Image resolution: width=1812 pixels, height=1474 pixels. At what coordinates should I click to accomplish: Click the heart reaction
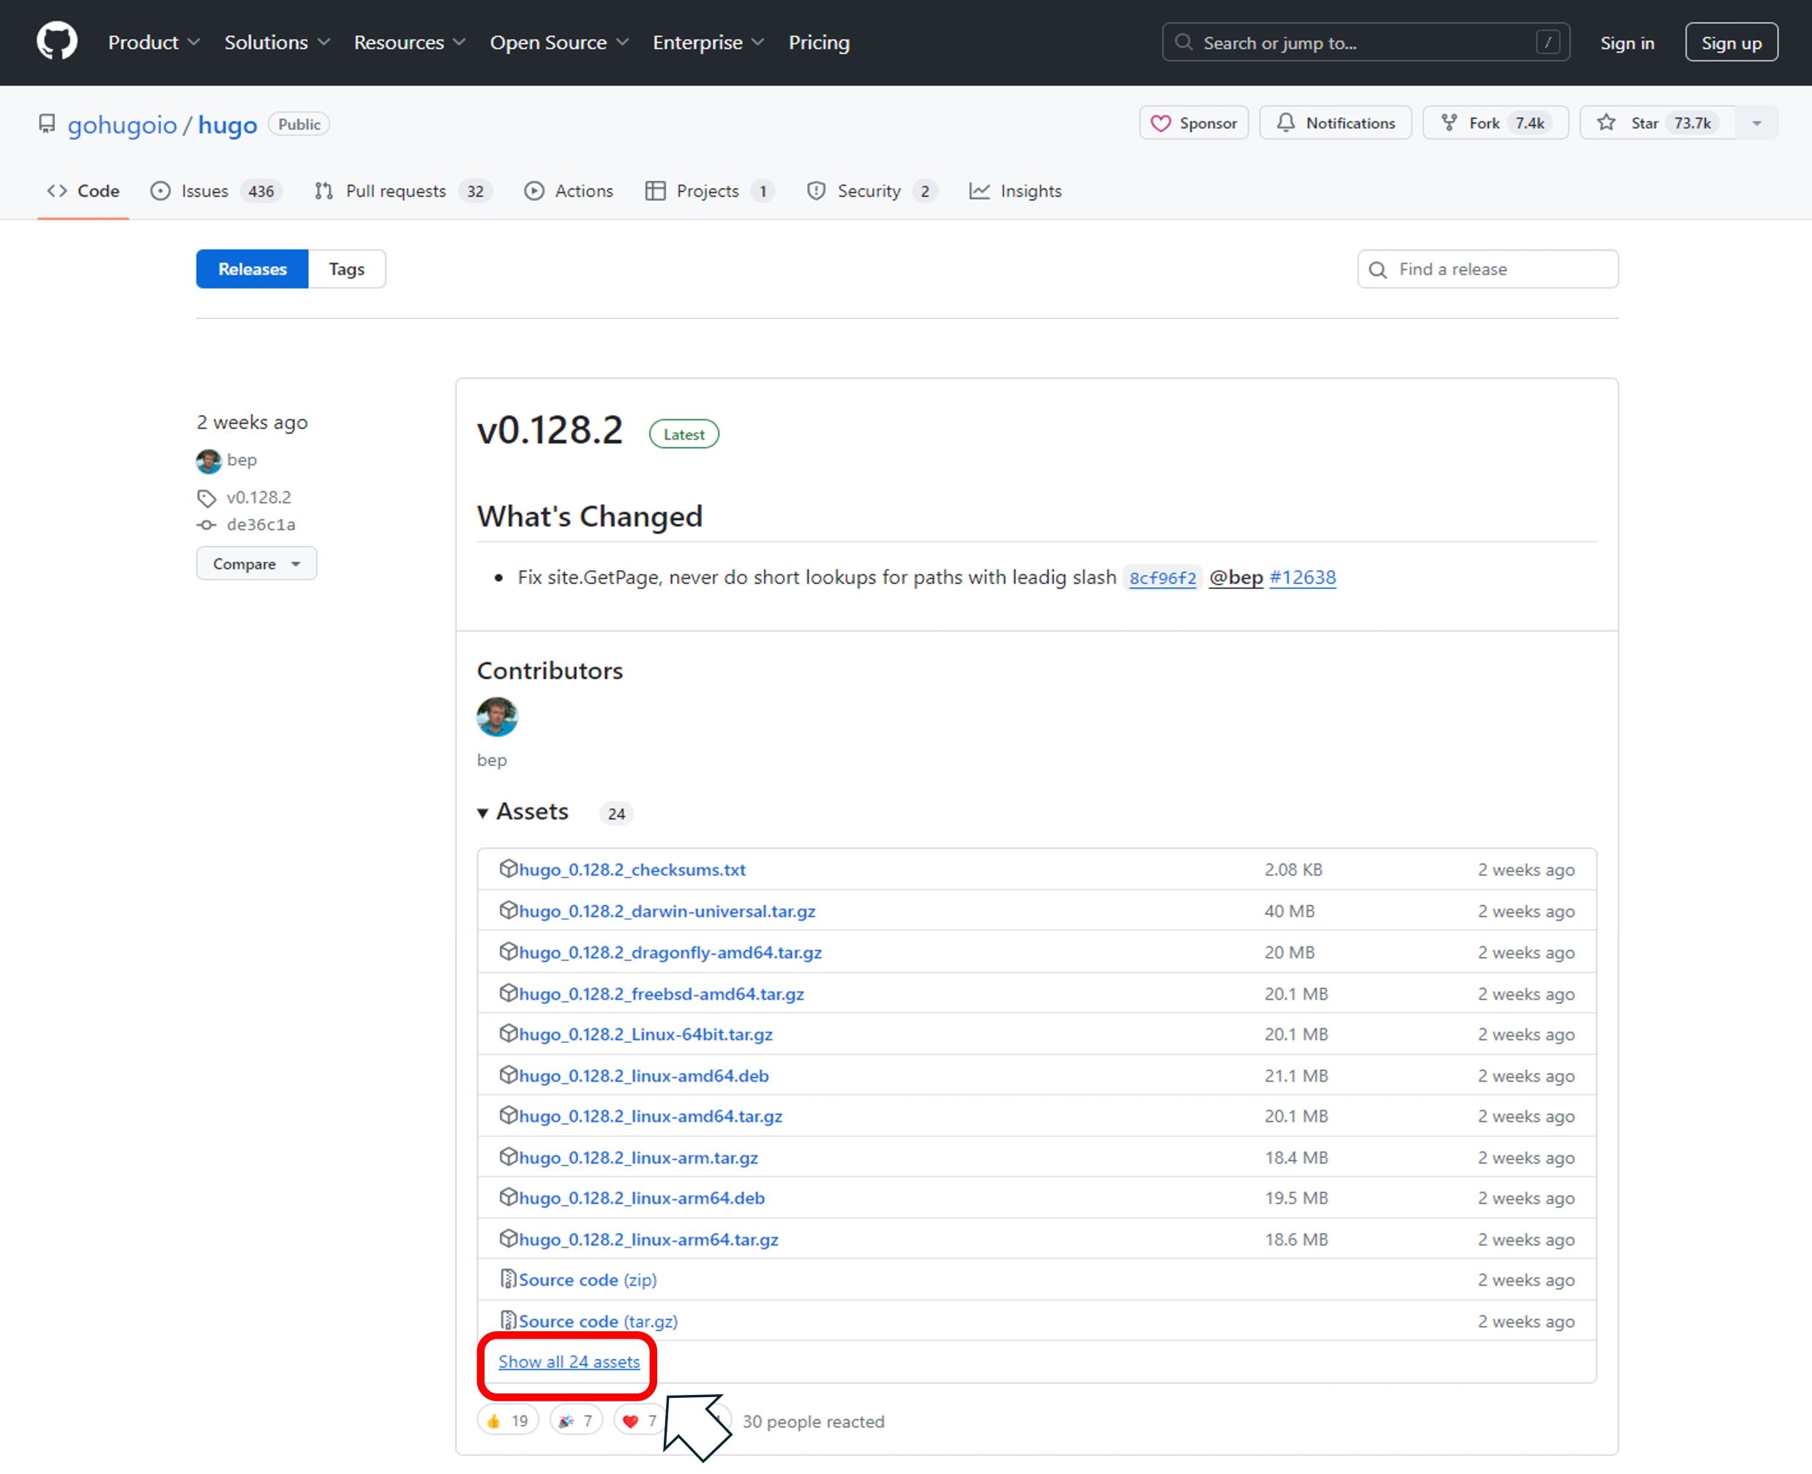639,1421
